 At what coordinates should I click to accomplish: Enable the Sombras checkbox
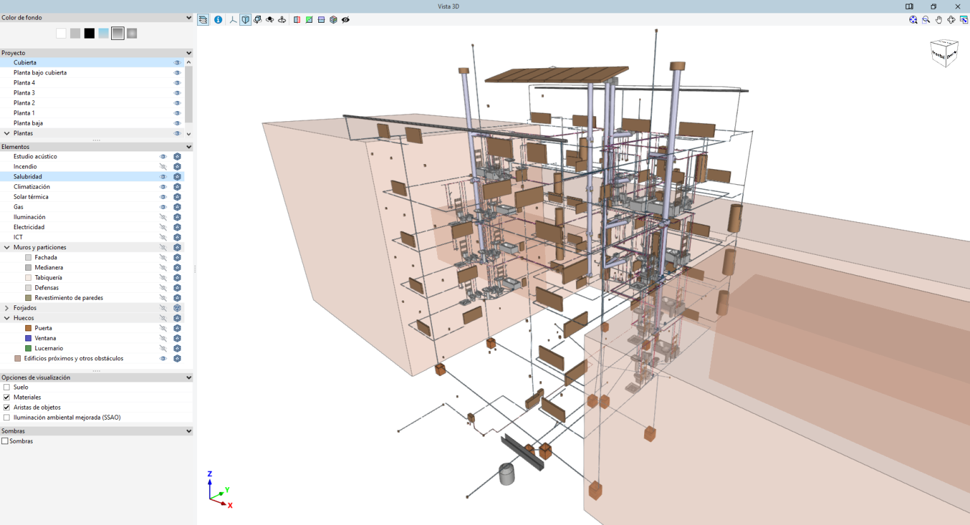(6, 440)
